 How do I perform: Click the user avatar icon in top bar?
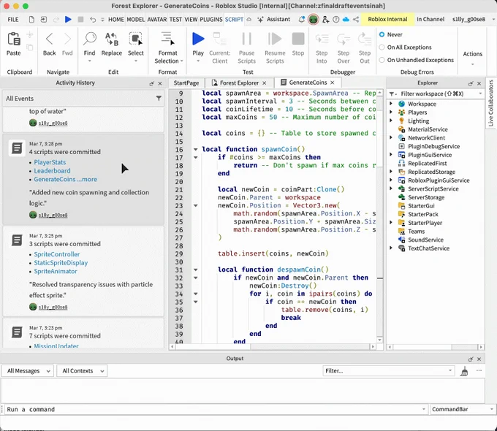[313, 19]
